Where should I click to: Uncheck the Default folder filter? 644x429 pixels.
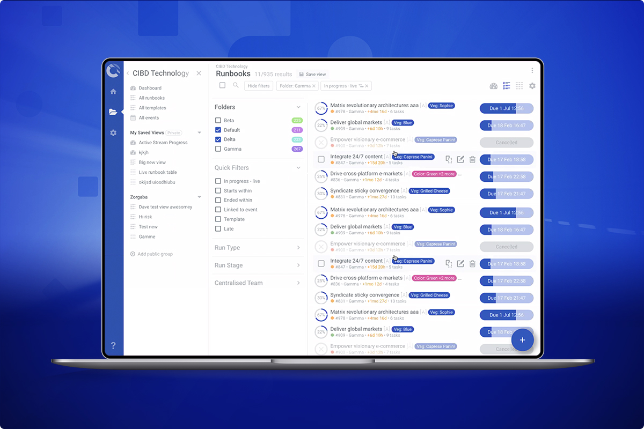[219, 130]
